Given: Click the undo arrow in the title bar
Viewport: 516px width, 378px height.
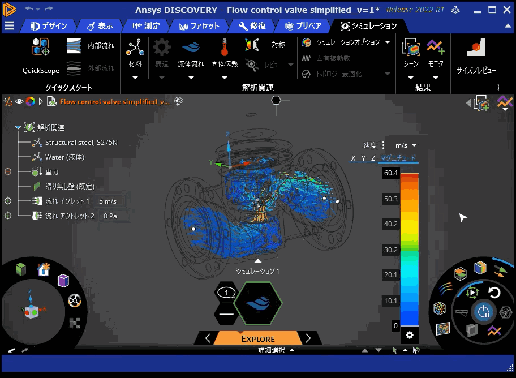Looking at the screenshot, I should 29,9.
